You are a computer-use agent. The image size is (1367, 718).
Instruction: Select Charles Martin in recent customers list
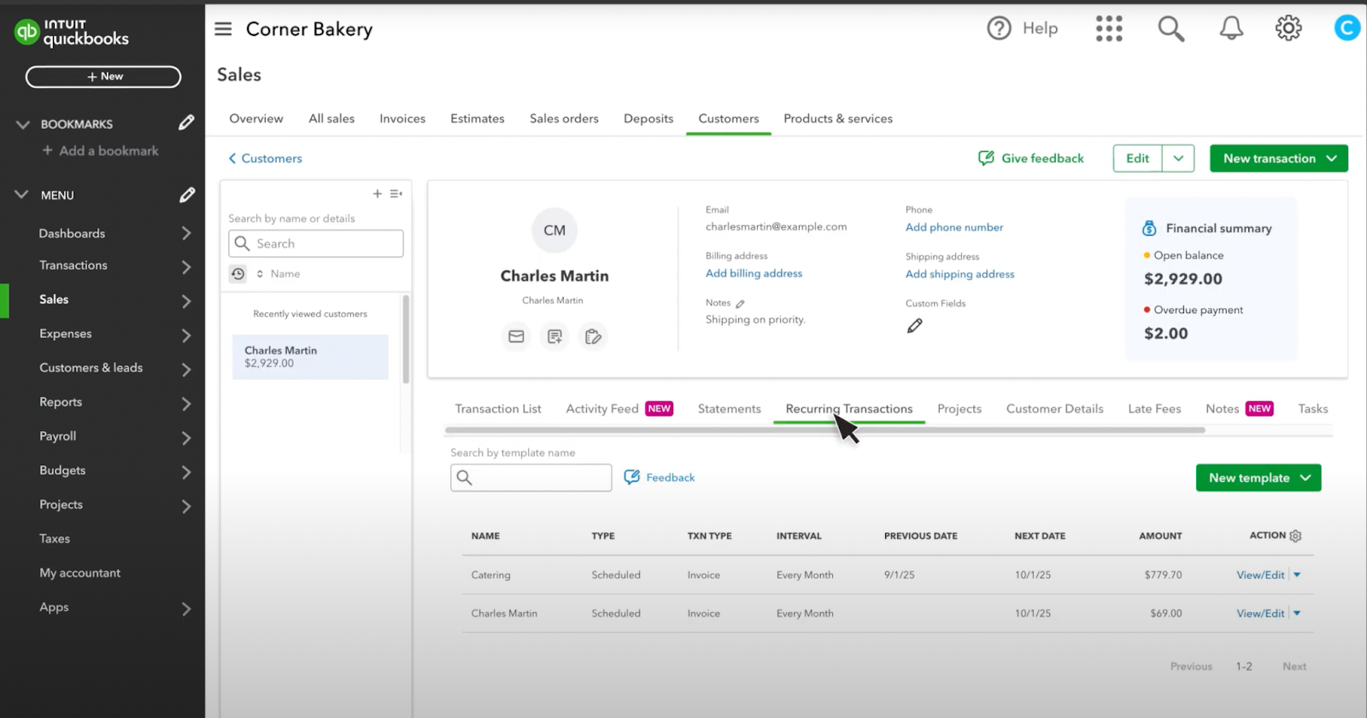pyautogui.click(x=310, y=357)
